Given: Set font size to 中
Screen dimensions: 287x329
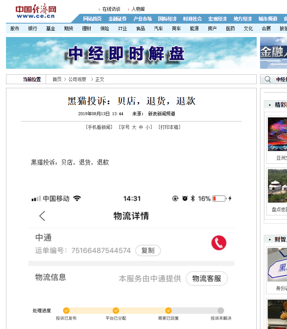Looking at the screenshot, I should (x=141, y=127).
